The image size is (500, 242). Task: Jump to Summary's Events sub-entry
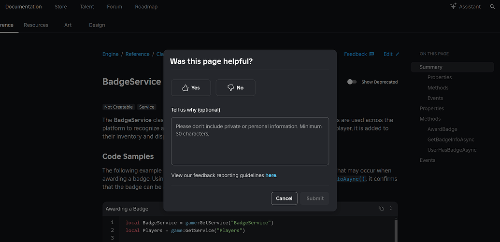(x=435, y=98)
